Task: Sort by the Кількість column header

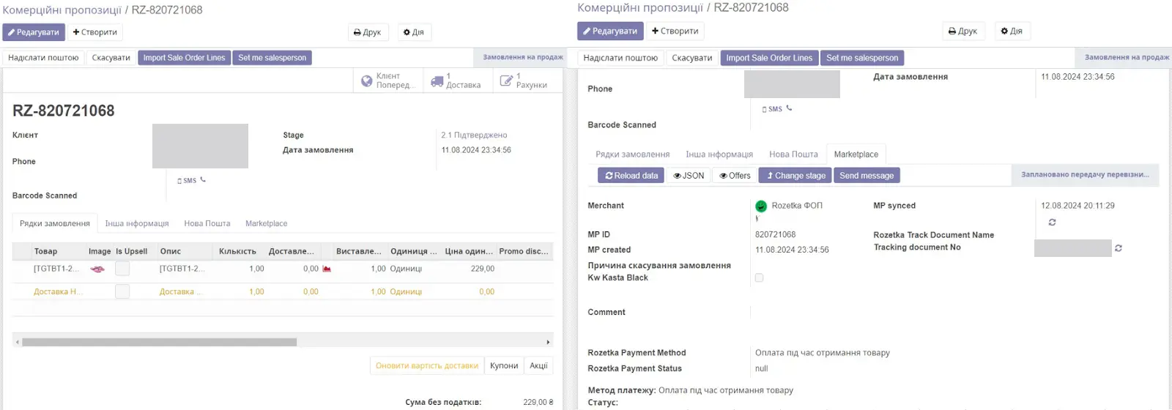Action: pos(237,251)
